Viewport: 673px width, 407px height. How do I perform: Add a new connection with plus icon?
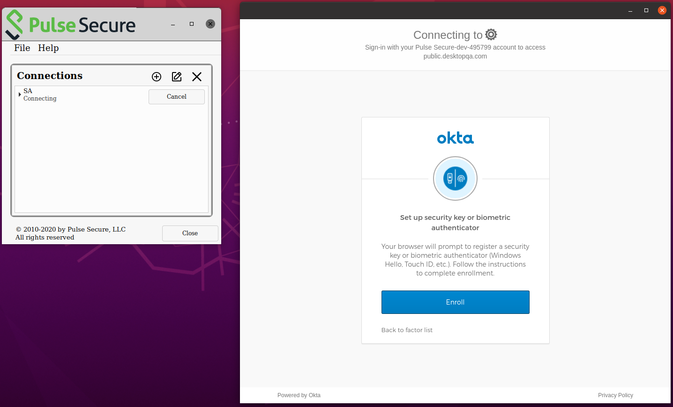pos(157,77)
